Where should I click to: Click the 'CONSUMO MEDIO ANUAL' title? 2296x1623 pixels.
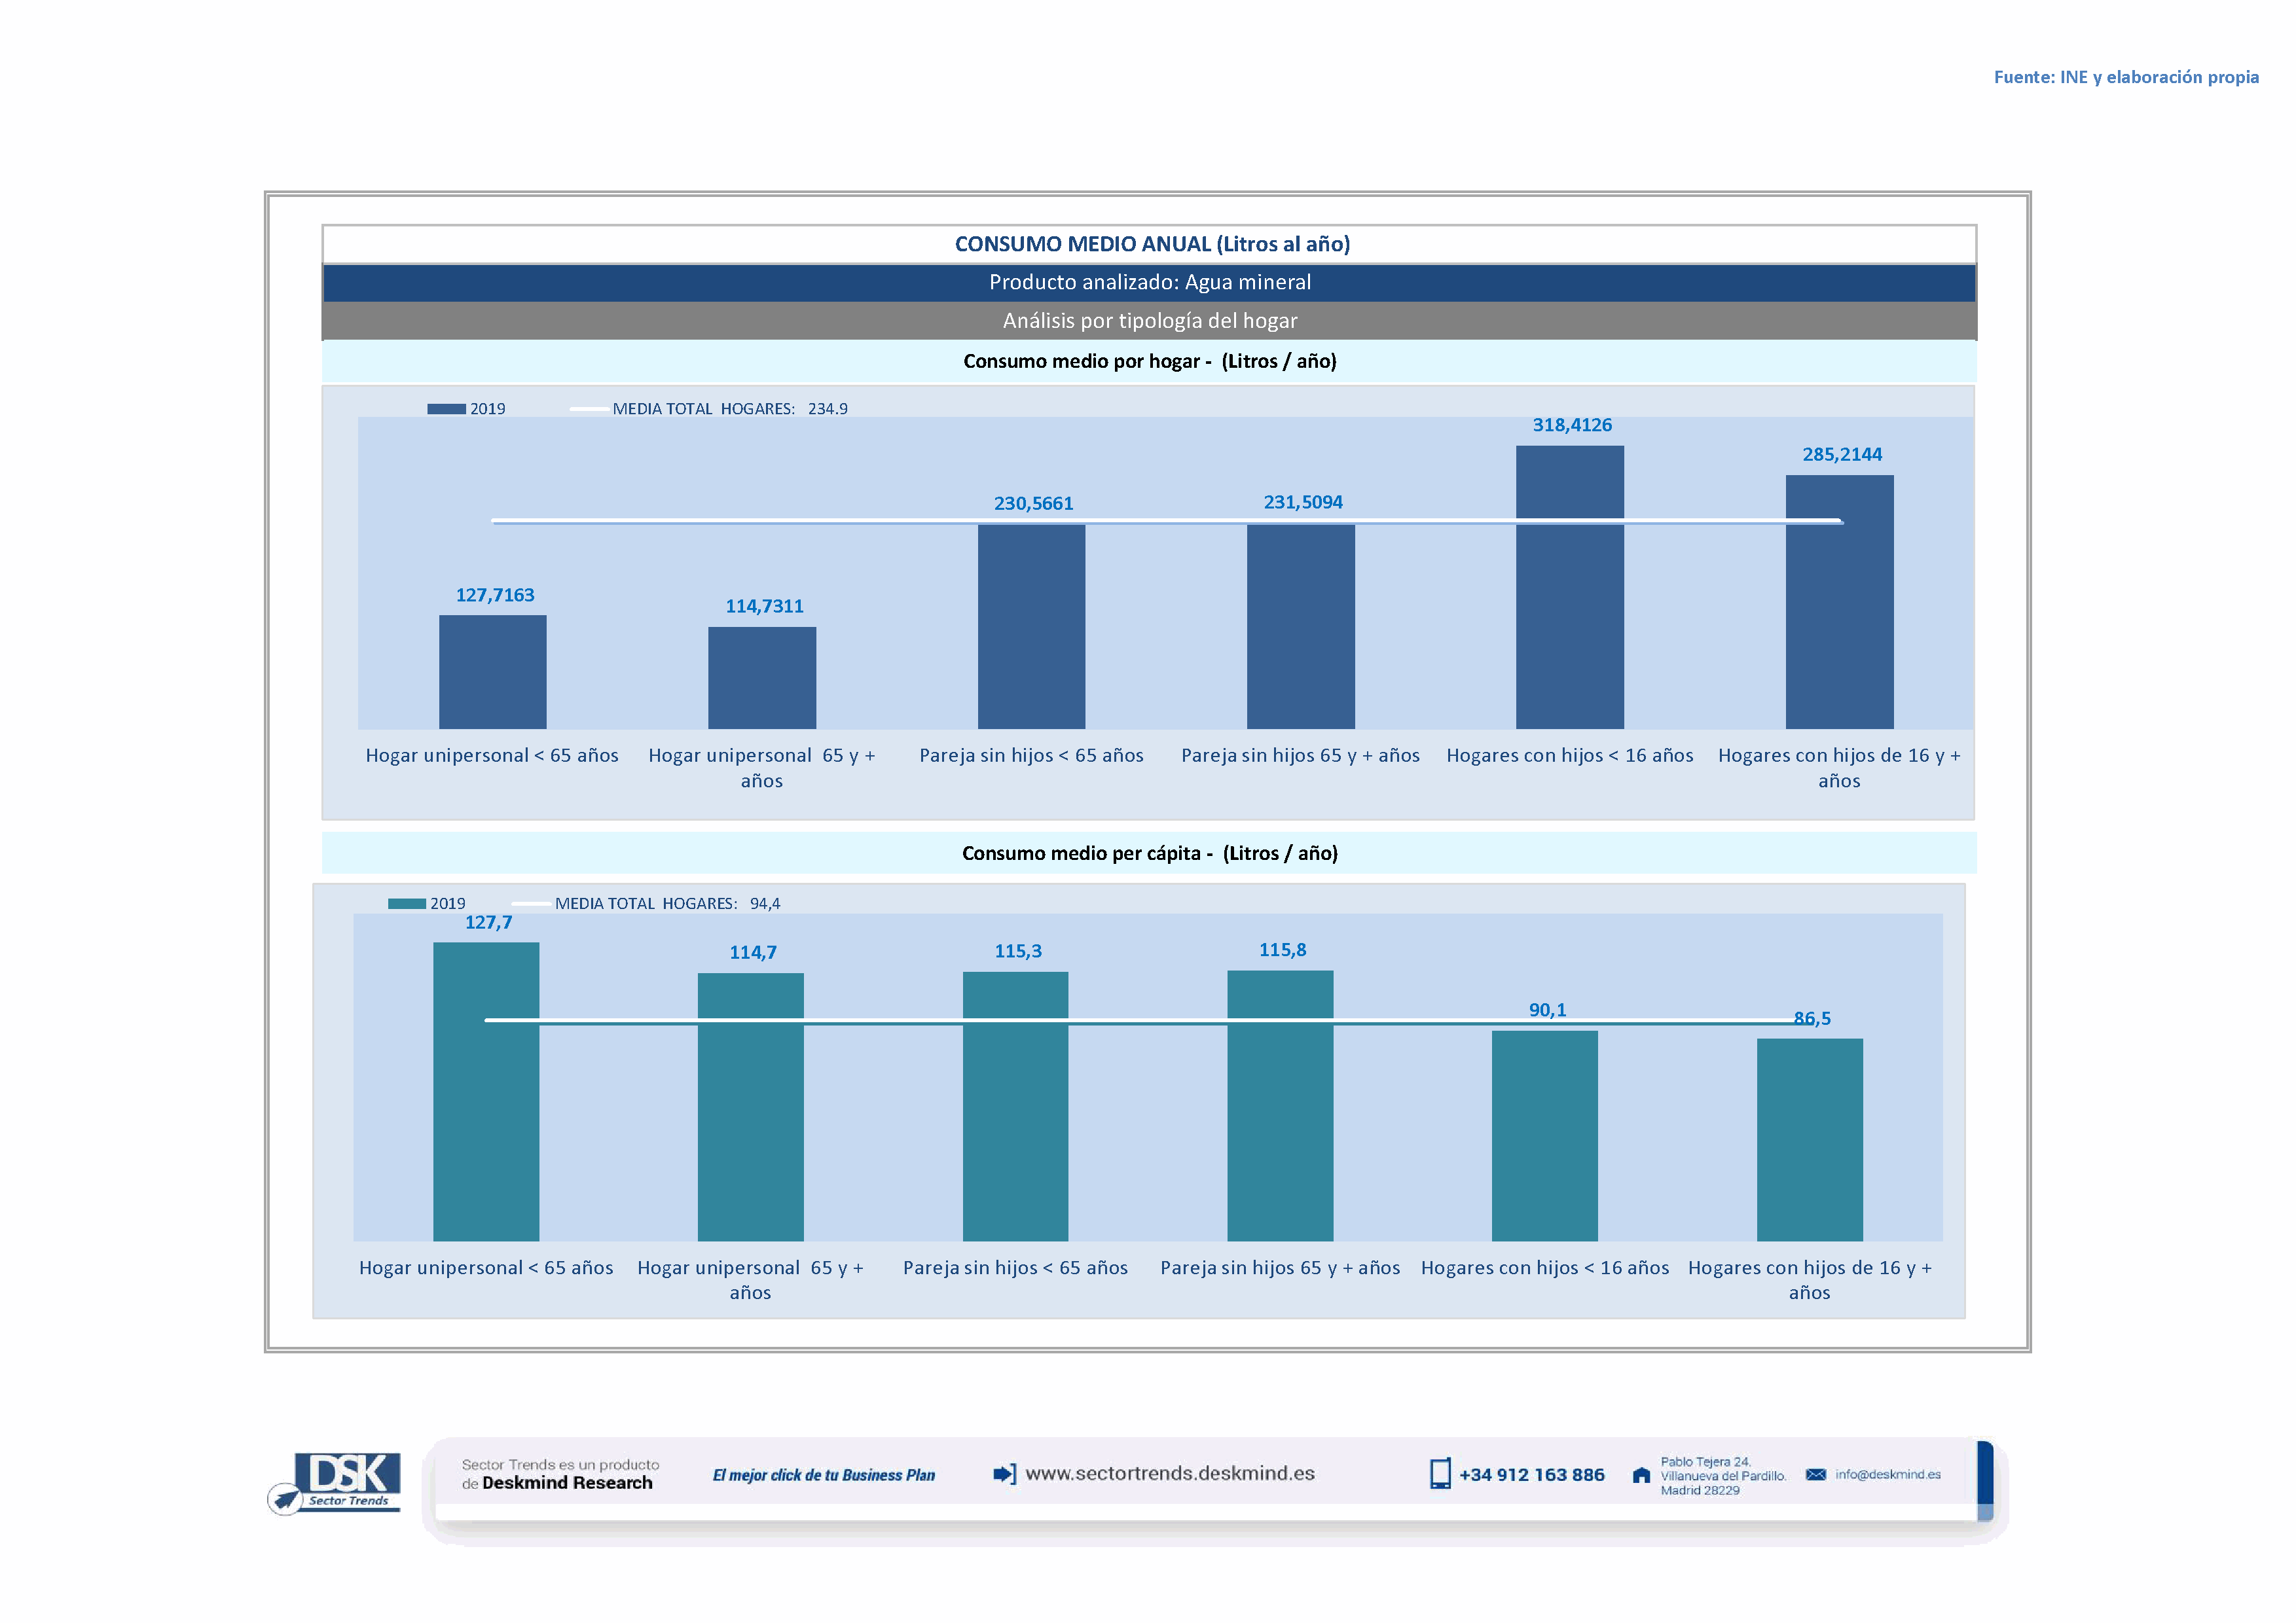tap(1152, 244)
